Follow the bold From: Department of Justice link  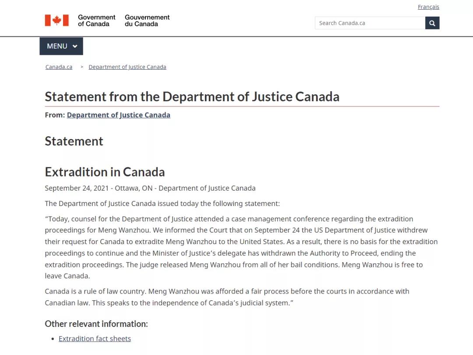(119, 115)
